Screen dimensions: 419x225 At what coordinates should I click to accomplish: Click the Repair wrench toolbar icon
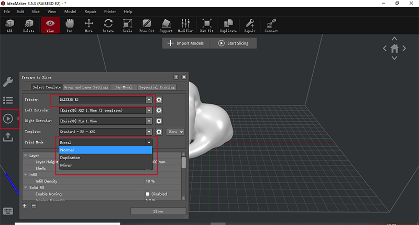pyautogui.click(x=250, y=26)
